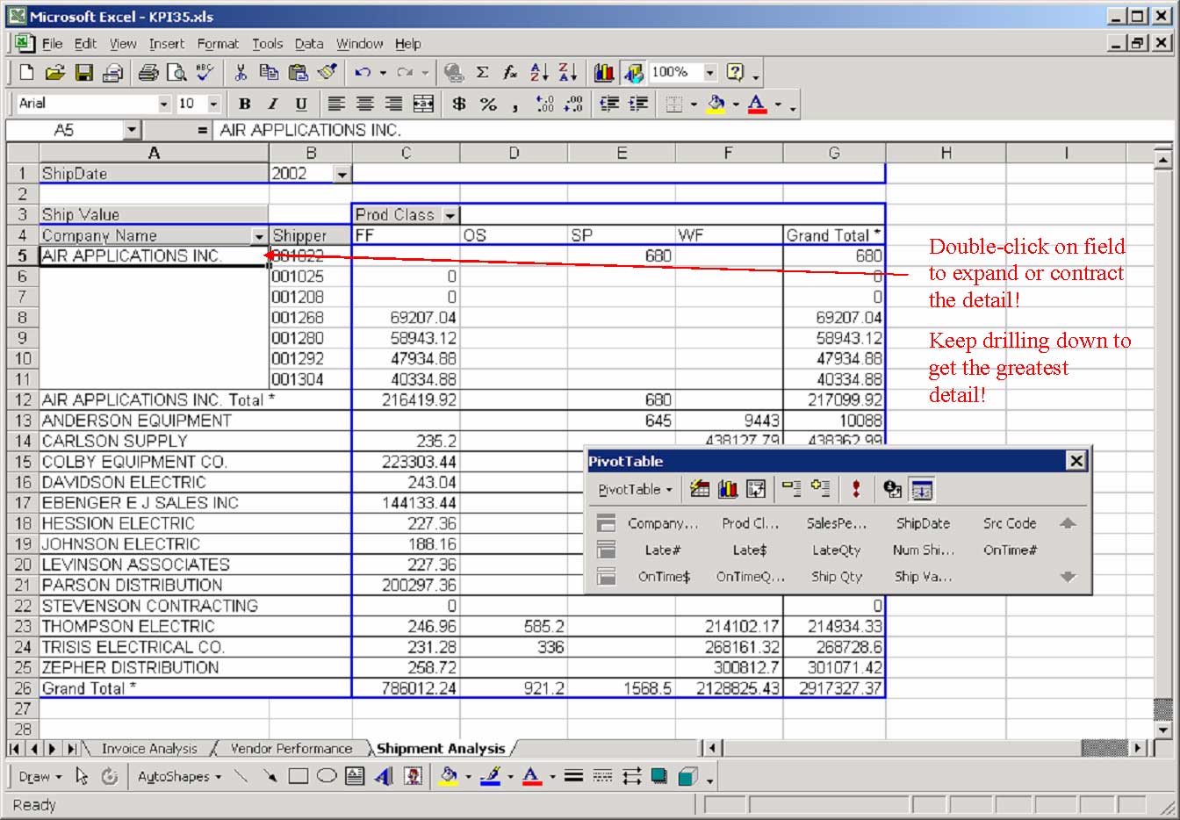Open the PivotTable menu dropdown

[635, 489]
